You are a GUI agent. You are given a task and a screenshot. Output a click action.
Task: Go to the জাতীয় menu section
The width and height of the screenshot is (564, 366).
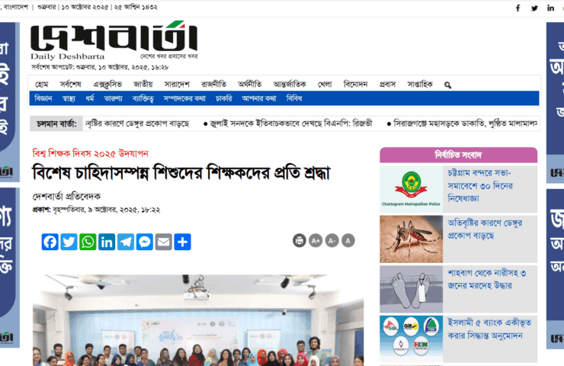(143, 84)
